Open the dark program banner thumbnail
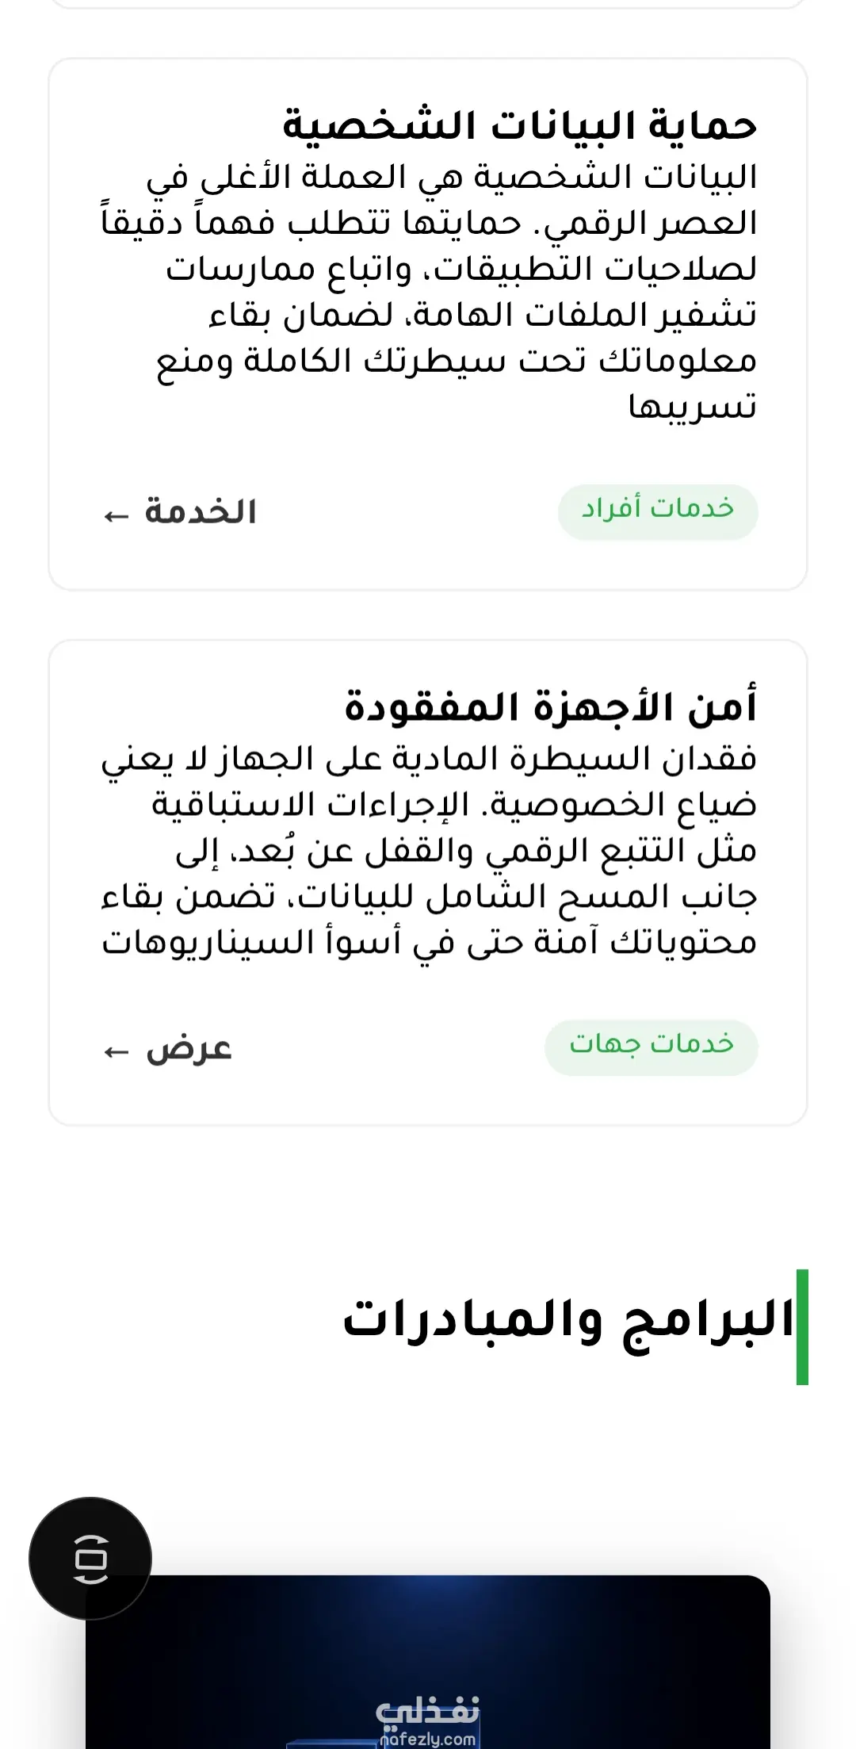Image resolution: width=856 pixels, height=1749 pixels. click(x=428, y=1661)
